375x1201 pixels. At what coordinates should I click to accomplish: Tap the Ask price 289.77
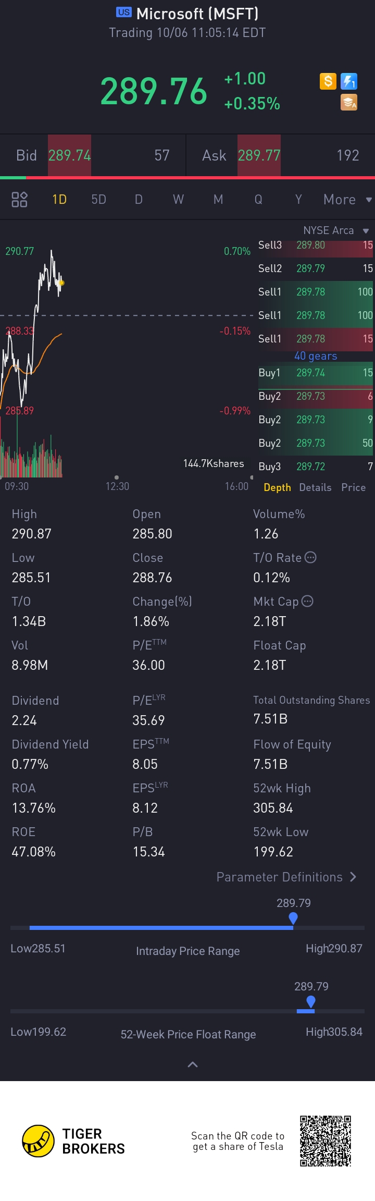(259, 155)
